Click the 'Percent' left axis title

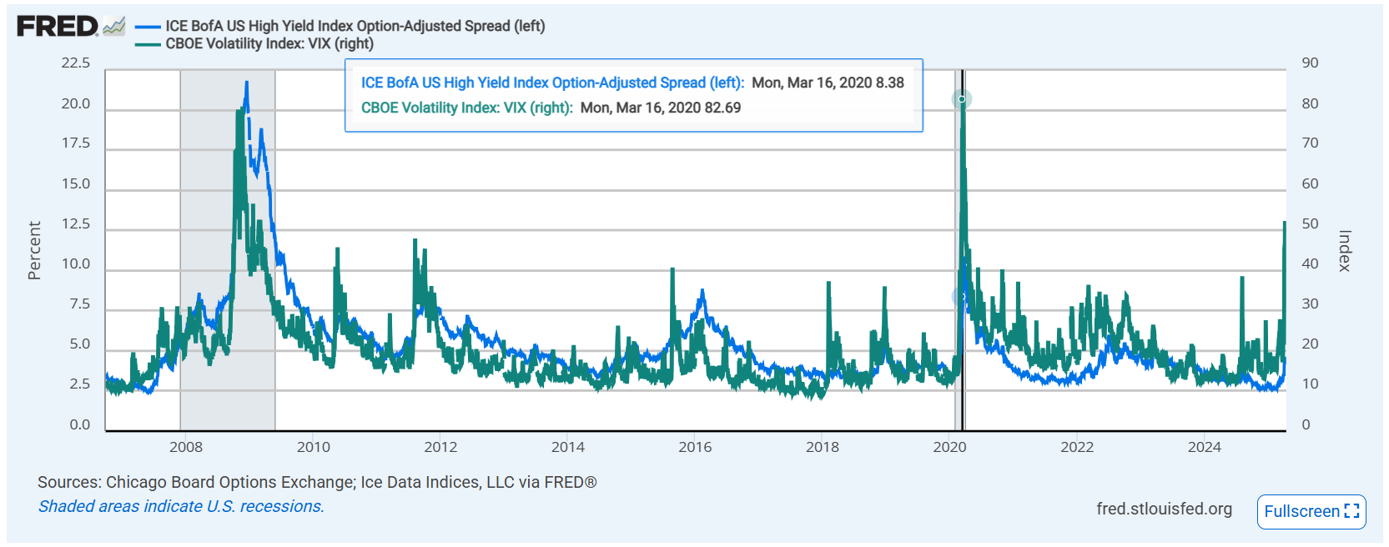pyautogui.click(x=34, y=250)
